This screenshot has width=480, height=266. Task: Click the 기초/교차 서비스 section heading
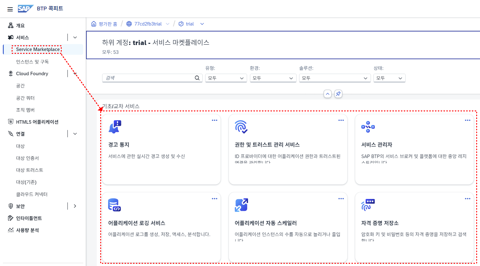point(121,106)
